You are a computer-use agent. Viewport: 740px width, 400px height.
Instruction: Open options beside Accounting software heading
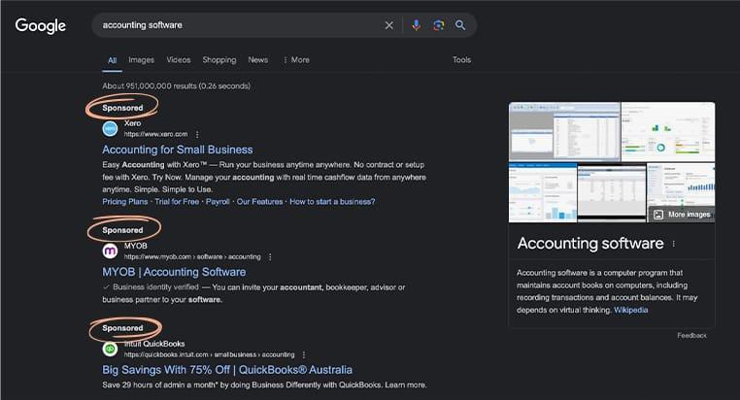673,244
